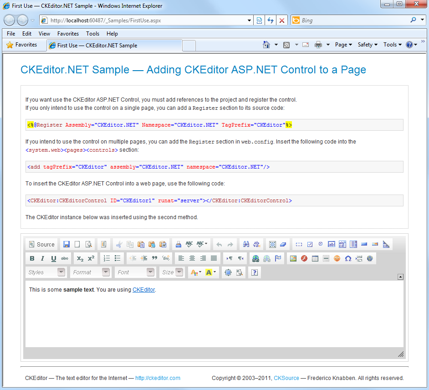Open Find with the binoculars icon
The height and width of the screenshot is (390, 429).
[x=245, y=244]
